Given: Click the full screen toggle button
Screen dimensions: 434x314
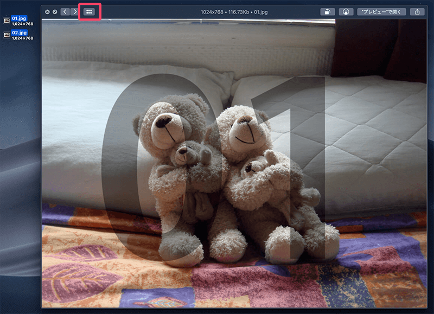Looking at the screenshot, I should (x=55, y=12).
